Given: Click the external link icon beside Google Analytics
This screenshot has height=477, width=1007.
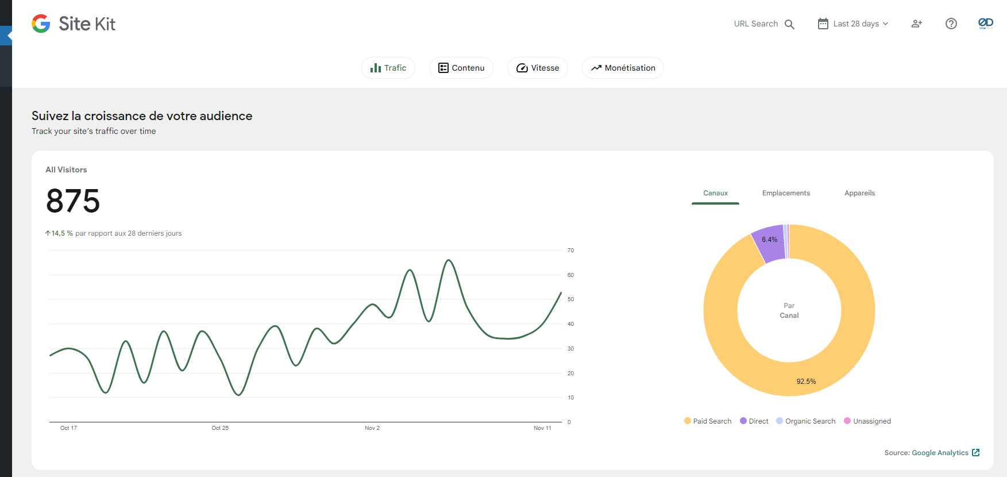Looking at the screenshot, I should click(x=975, y=453).
